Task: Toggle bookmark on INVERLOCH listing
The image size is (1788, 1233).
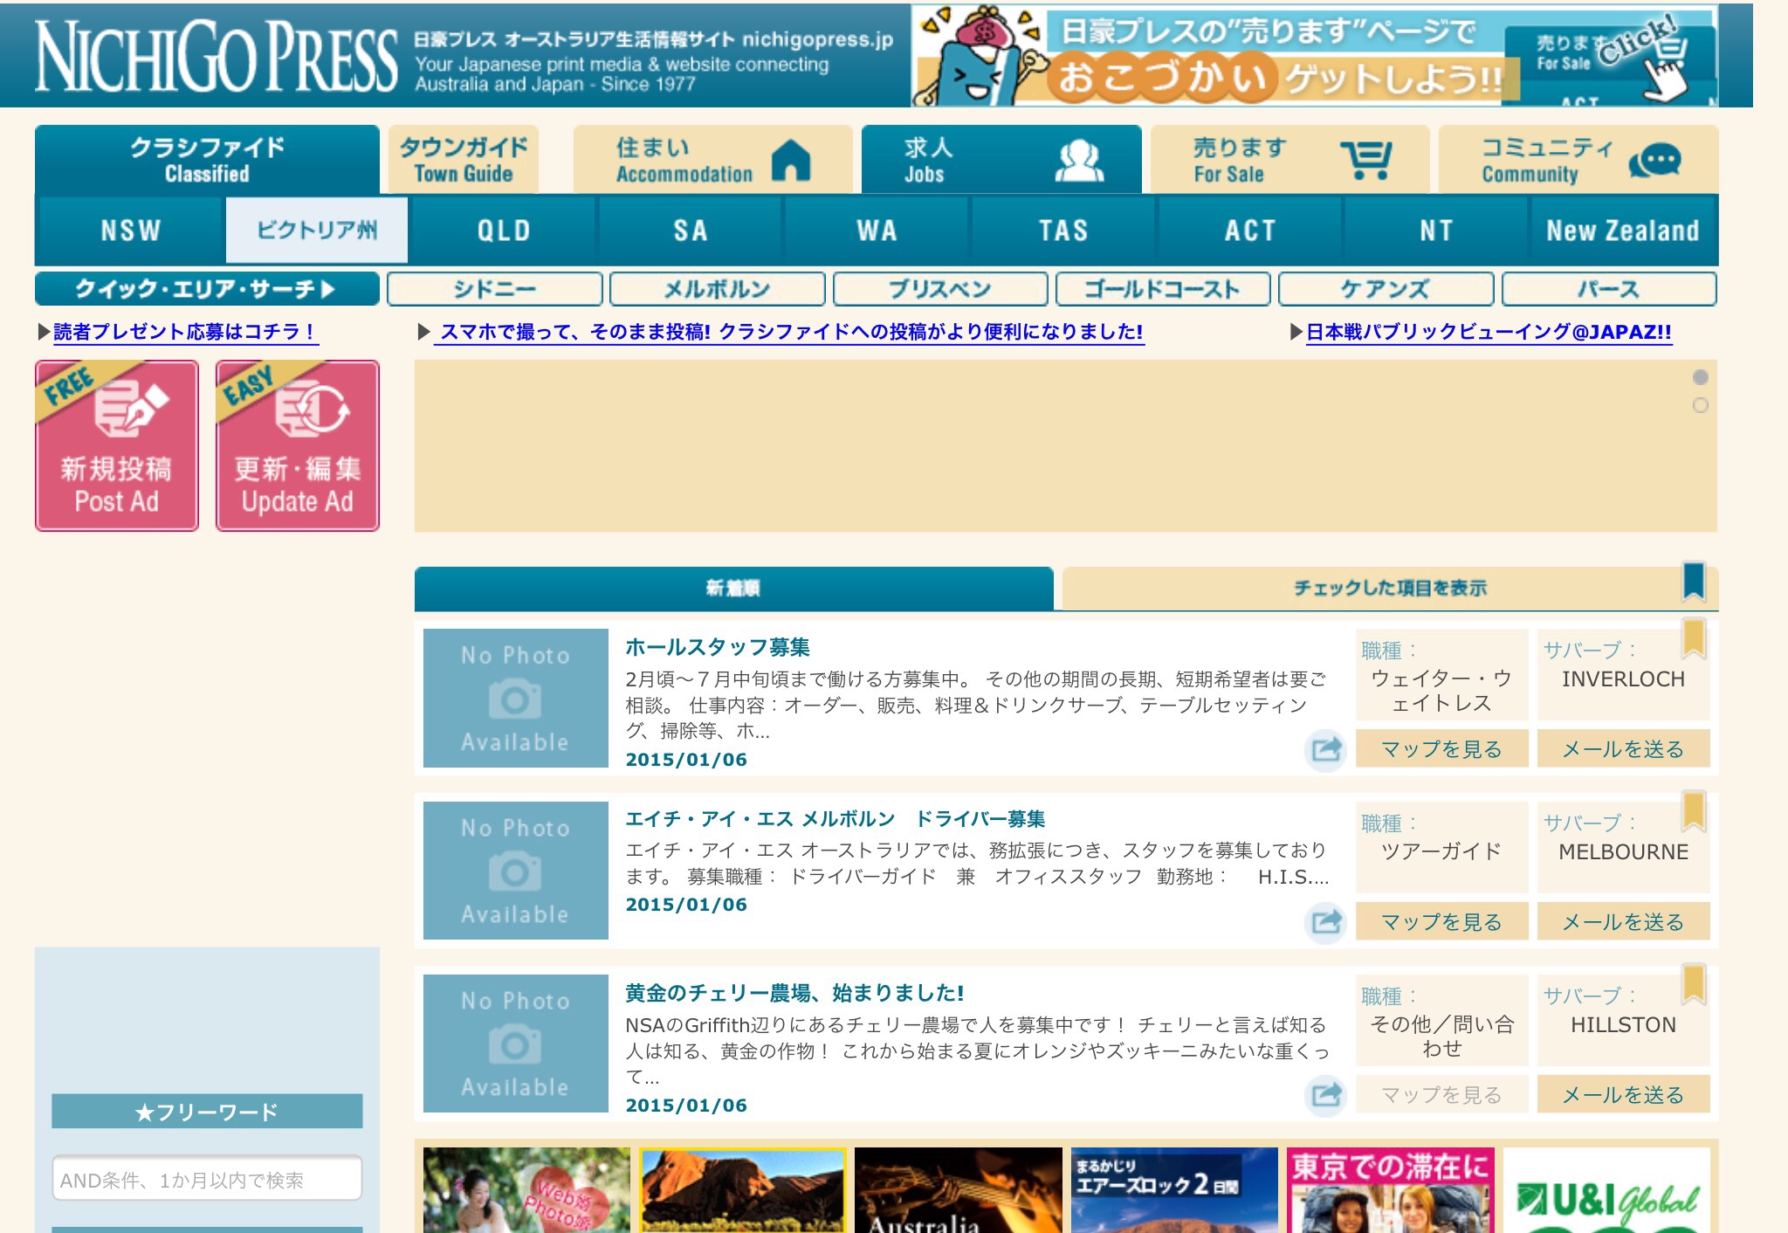Action: (x=1693, y=638)
